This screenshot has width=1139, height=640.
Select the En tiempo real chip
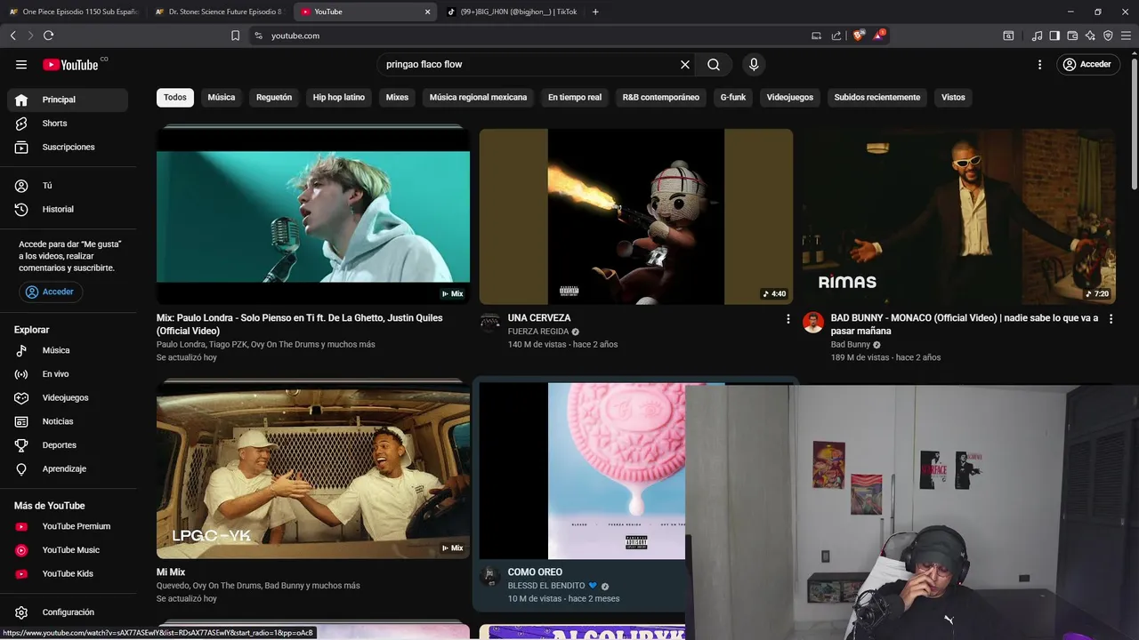[575, 97]
